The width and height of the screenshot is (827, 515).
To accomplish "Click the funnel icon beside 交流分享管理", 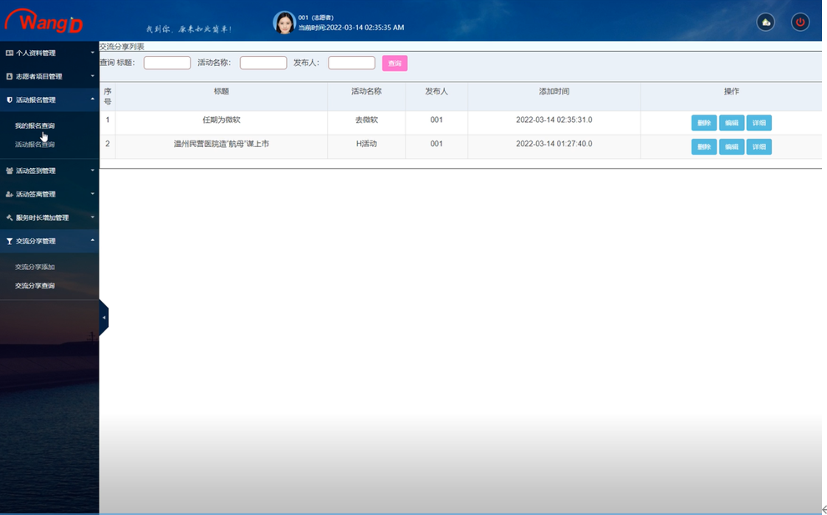I will (10, 241).
